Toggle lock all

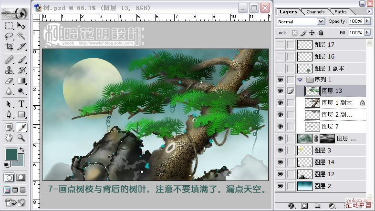[x=321, y=33]
